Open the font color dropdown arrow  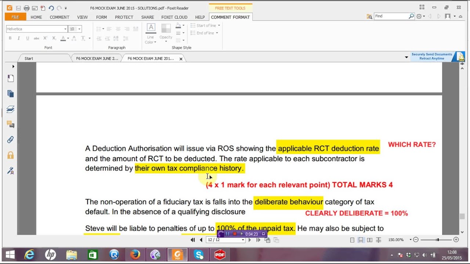coord(68,38)
